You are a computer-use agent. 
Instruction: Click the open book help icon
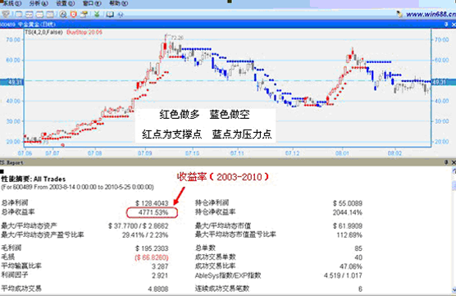coord(110,14)
